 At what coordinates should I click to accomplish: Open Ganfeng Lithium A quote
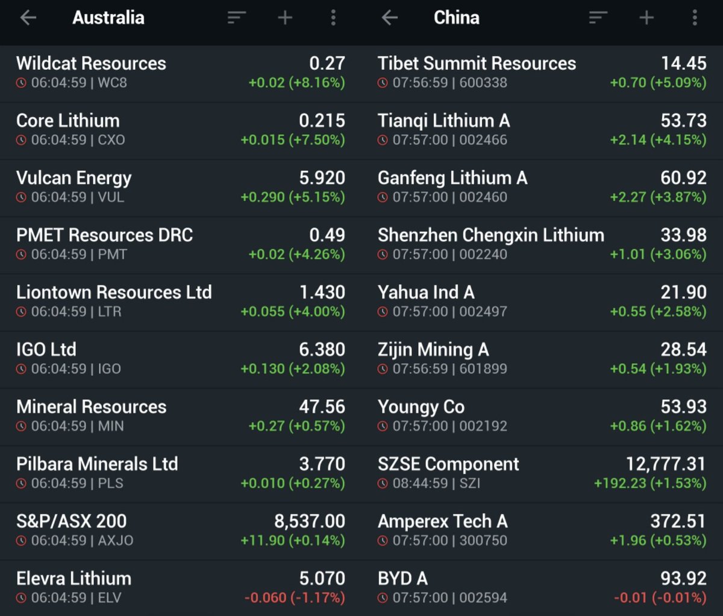(542, 188)
